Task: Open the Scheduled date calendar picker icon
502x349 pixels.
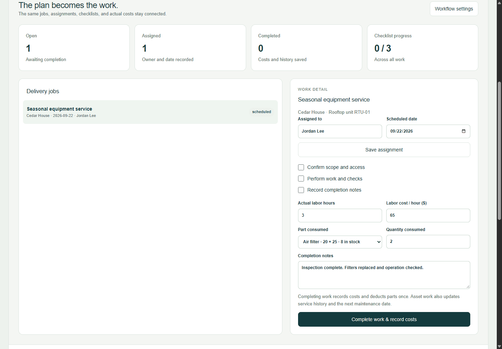Action: tap(463, 131)
